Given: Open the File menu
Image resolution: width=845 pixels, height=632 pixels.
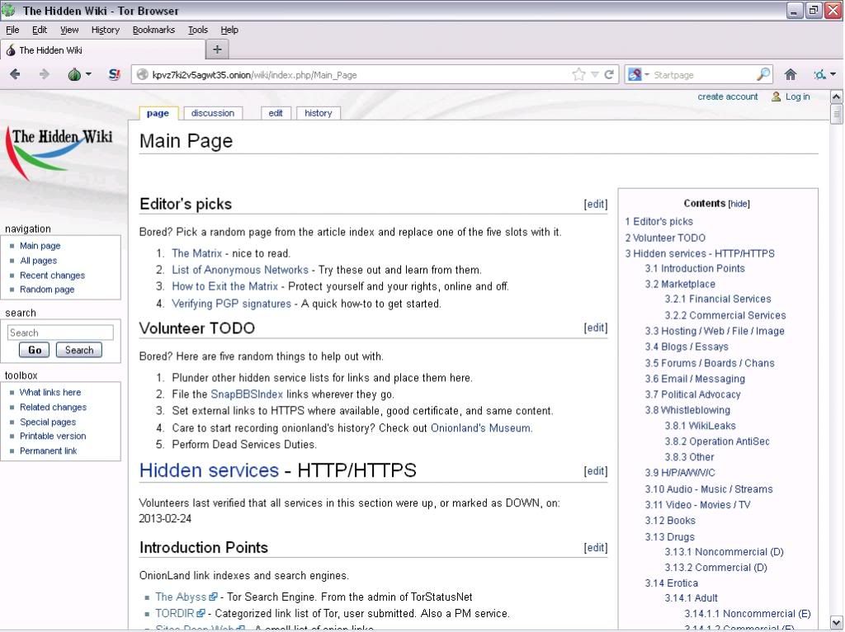Looking at the screenshot, I should pos(12,30).
